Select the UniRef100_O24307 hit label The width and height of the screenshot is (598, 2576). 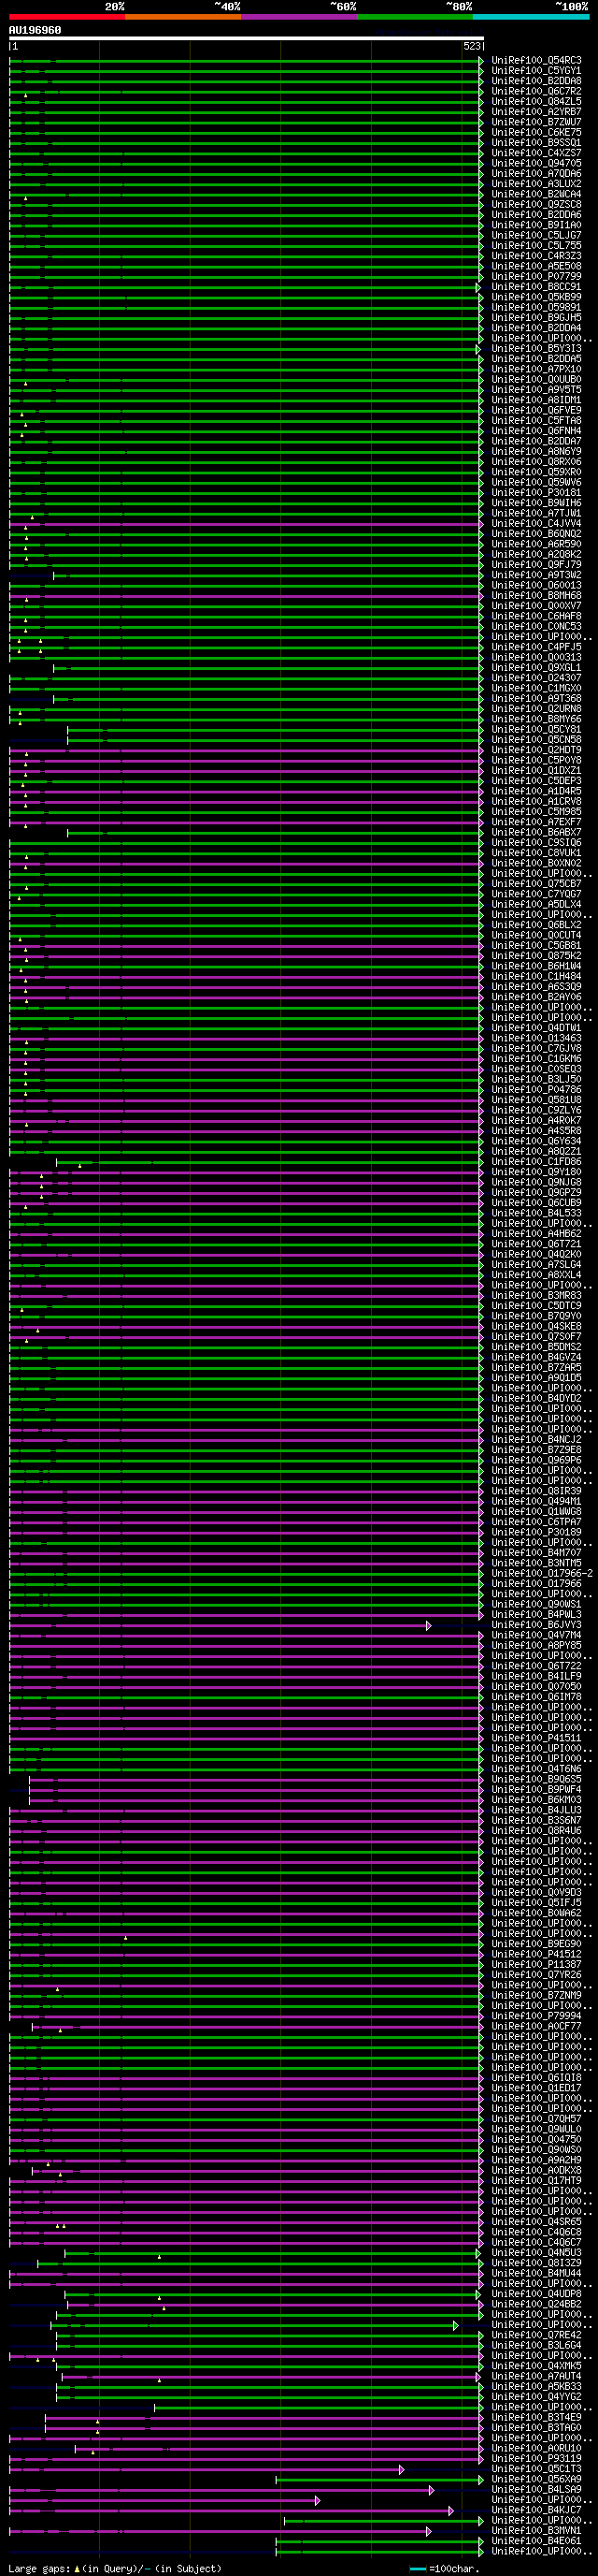coord(536,678)
